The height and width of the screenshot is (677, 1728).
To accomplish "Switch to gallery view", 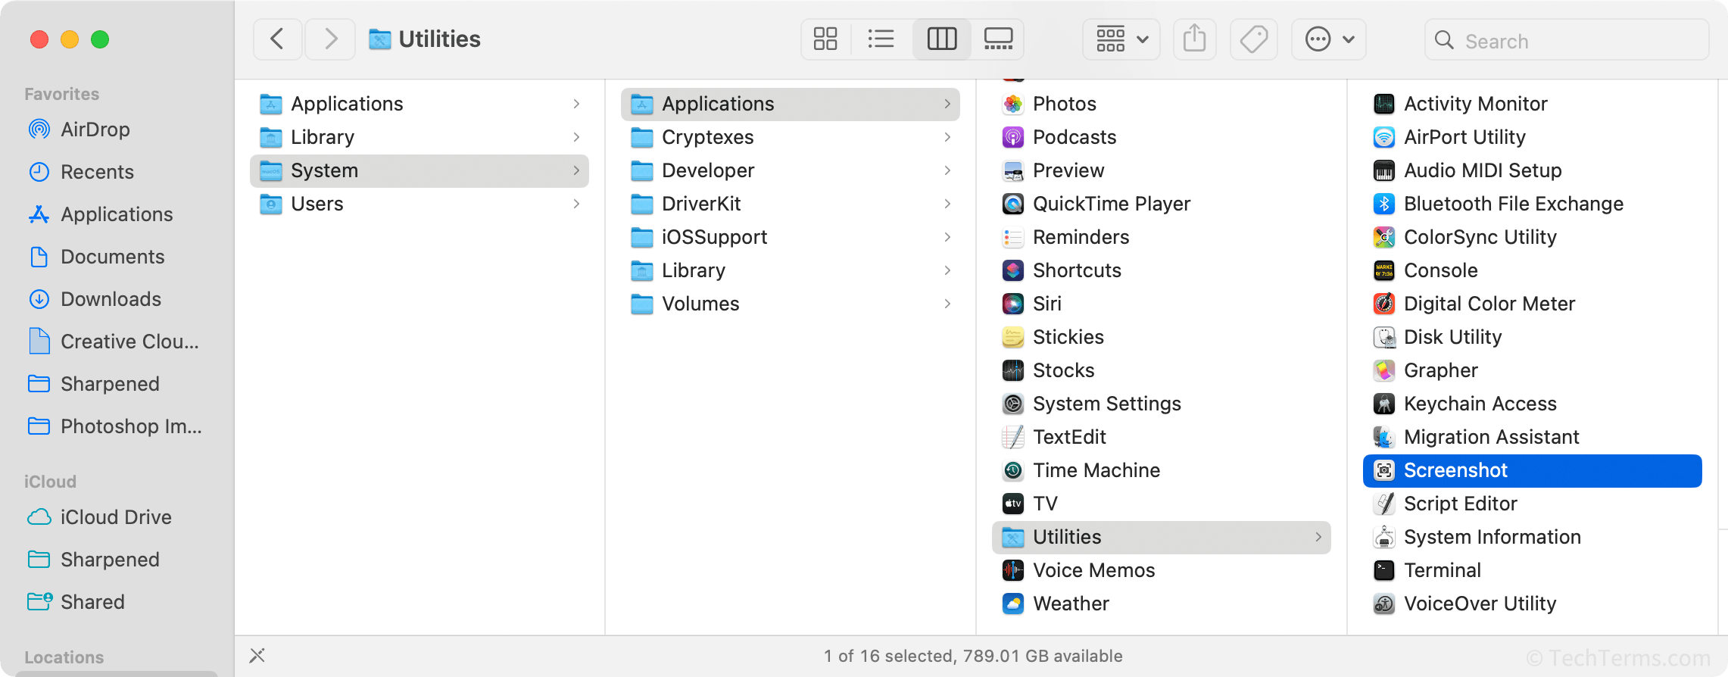I will click(998, 39).
